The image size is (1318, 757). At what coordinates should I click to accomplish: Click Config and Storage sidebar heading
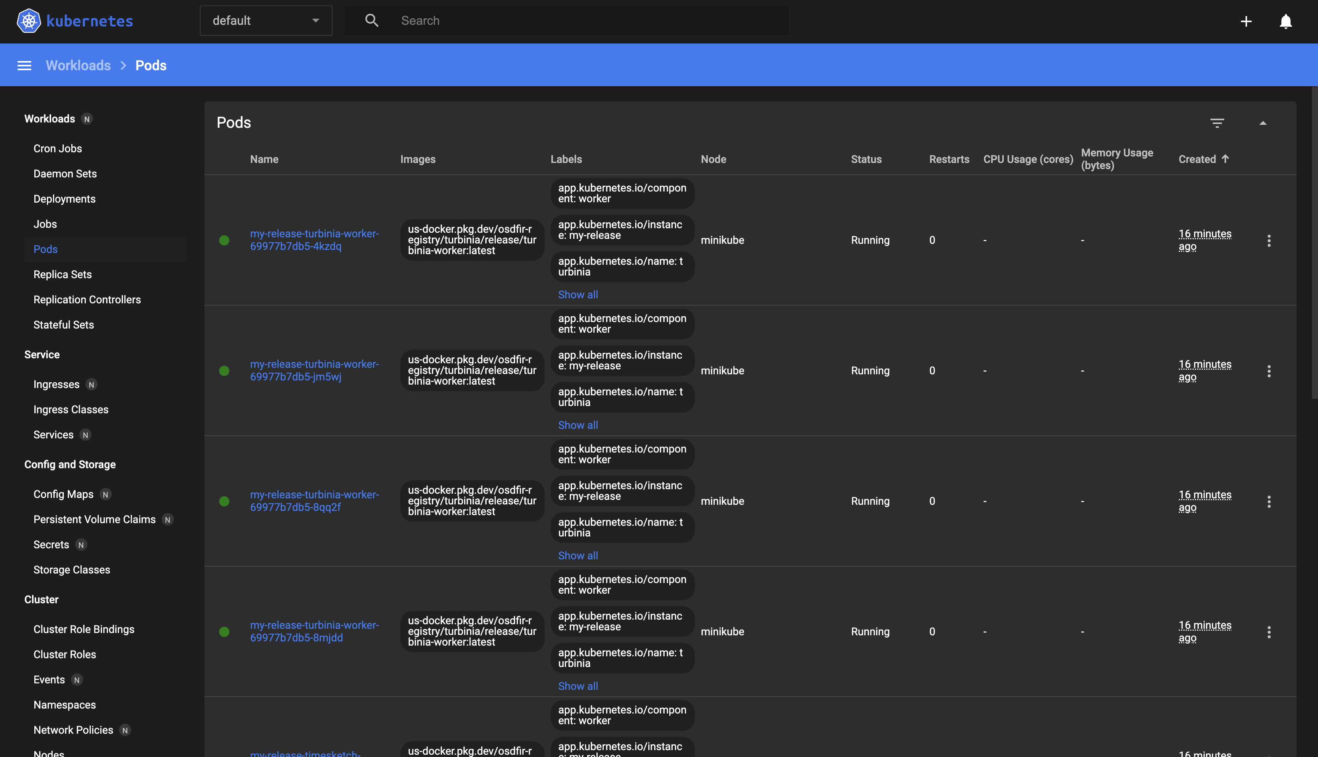click(x=70, y=465)
